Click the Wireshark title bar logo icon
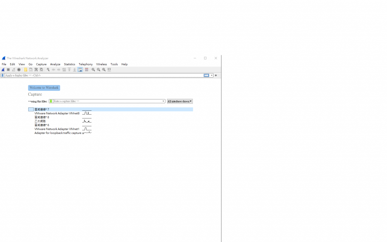Image resolution: width=387 pixels, height=242 pixels. (x=3, y=58)
